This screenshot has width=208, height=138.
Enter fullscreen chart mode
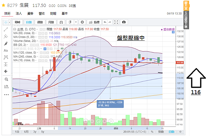[116, 22]
